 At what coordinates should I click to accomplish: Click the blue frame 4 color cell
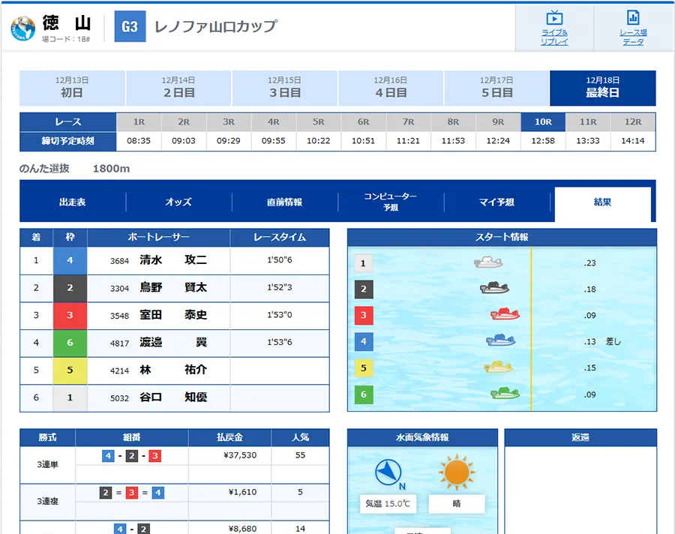click(70, 261)
